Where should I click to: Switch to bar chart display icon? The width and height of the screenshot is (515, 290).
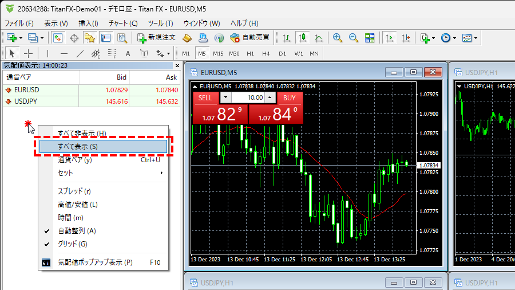287,38
